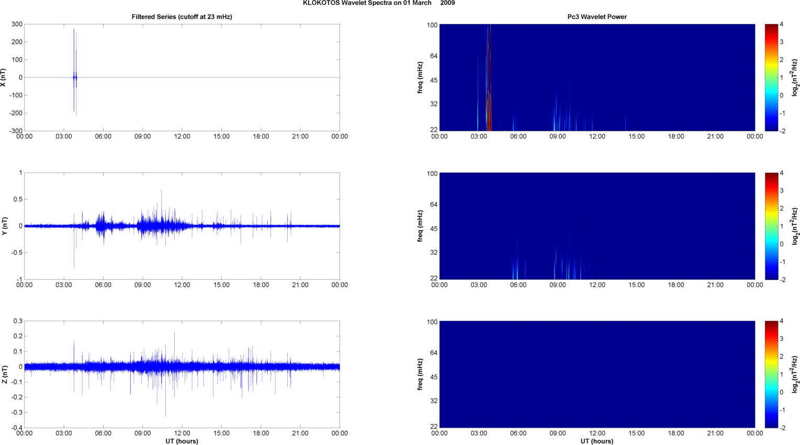Click the large spike in the X (nT) series

(x=75, y=73)
